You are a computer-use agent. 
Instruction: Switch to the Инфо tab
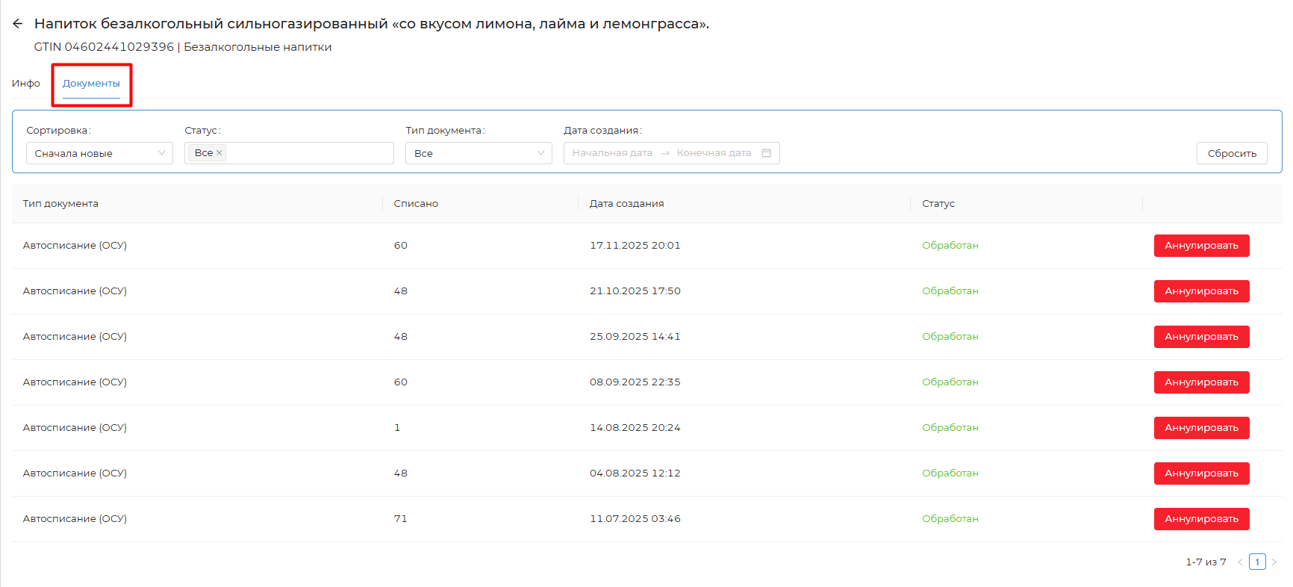coord(26,84)
